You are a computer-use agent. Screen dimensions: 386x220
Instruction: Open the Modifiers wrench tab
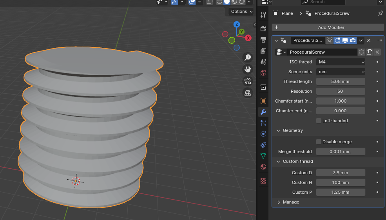[263, 112]
